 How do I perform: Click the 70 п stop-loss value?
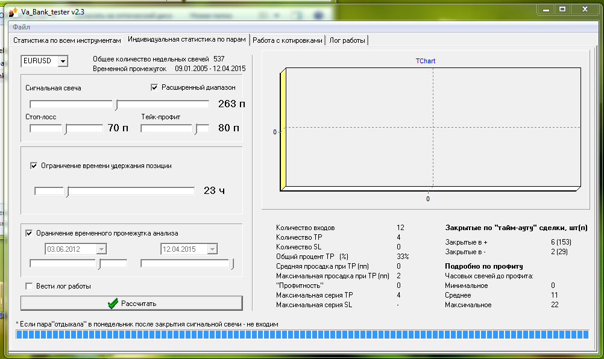pos(118,128)
